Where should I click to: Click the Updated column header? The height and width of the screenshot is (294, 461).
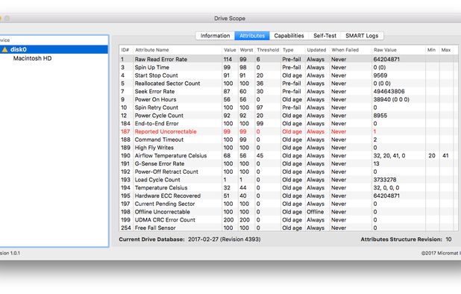pyautogui.click(x=317, y=50)
